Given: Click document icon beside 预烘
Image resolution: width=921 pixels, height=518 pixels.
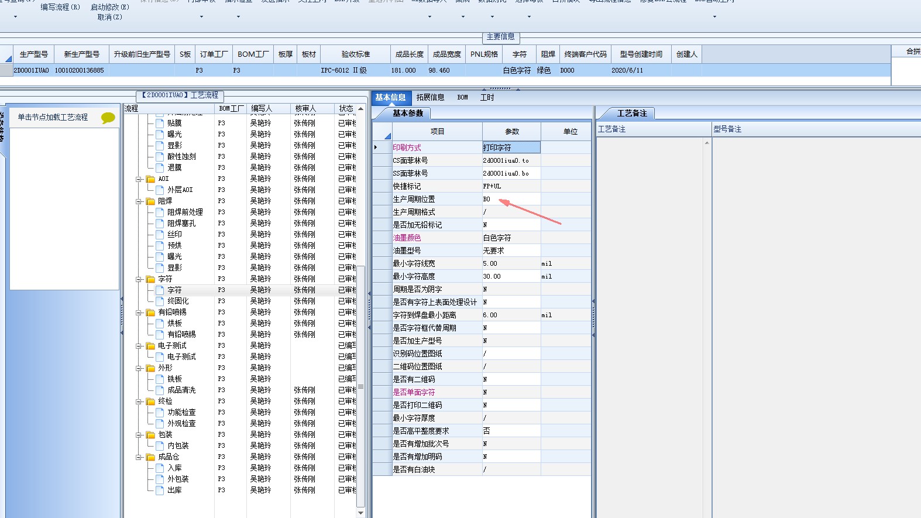Looking at the screenshot, I should 160,245.
